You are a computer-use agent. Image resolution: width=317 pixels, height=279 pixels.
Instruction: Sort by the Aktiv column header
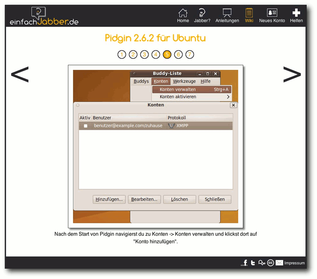85,117
